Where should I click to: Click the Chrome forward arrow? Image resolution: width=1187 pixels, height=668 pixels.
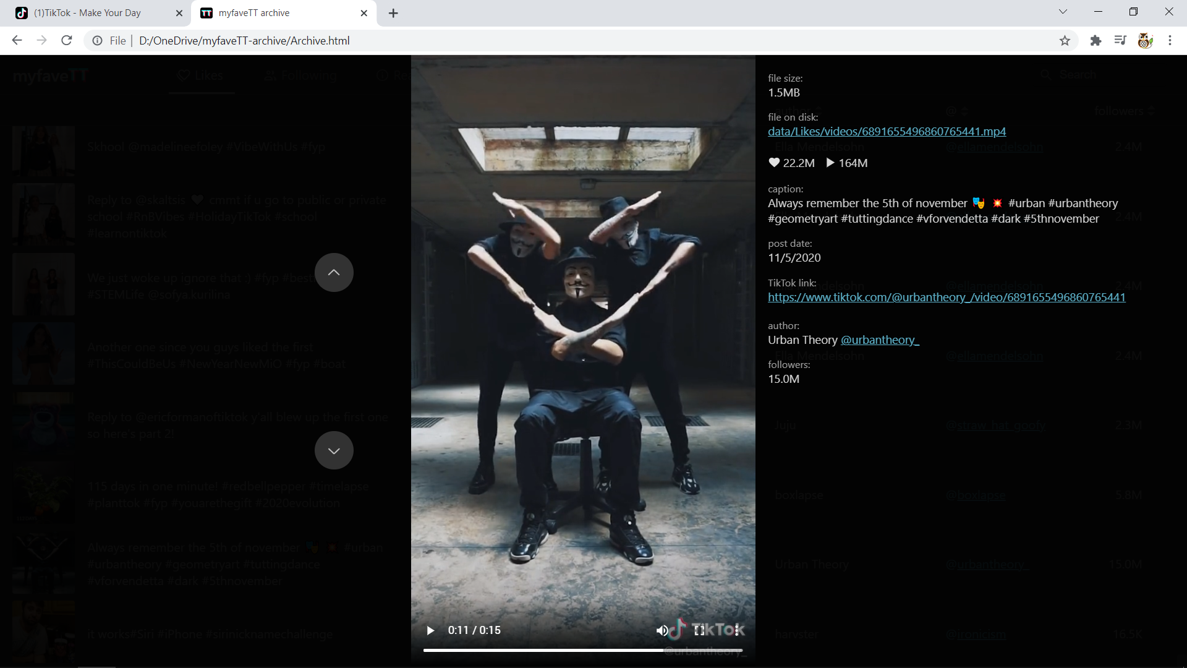pyautogui.click(x=41, y=40)
